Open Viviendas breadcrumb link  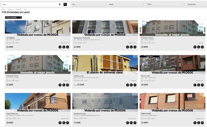[x=18, y=10]
